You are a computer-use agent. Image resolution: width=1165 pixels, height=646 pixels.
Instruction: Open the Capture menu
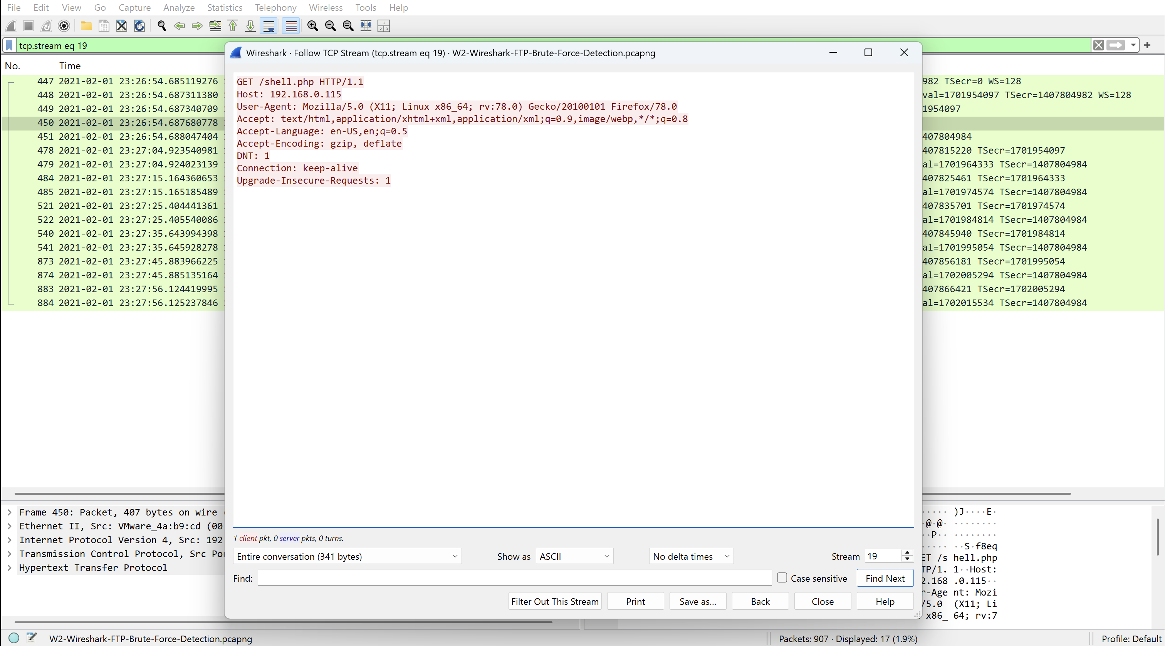[134, 8]
